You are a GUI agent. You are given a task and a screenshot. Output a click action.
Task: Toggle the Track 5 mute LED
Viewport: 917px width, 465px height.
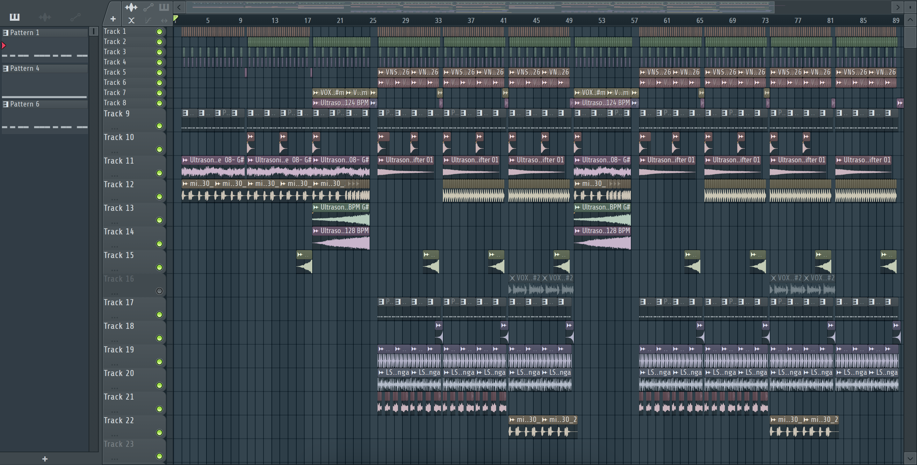pyautogui.click(x=160, y=72)
